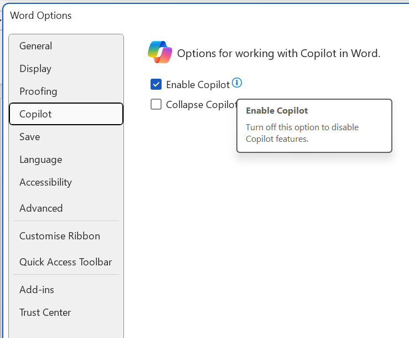This screenshot has width=409, height=338.
Task: Switch to the Display options category
Action: click(x=66, y=69)
